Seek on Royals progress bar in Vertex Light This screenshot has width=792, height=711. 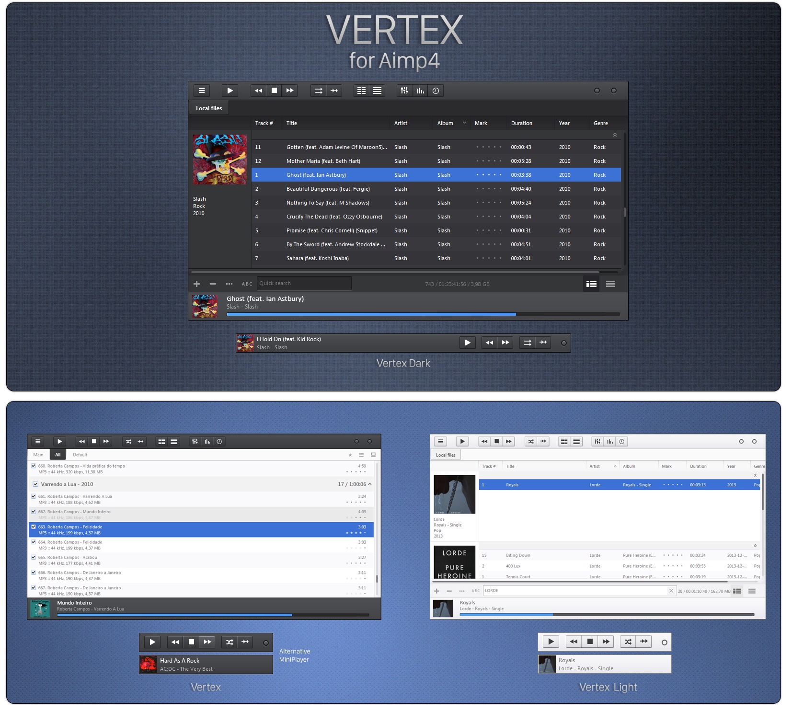(607, 615)
